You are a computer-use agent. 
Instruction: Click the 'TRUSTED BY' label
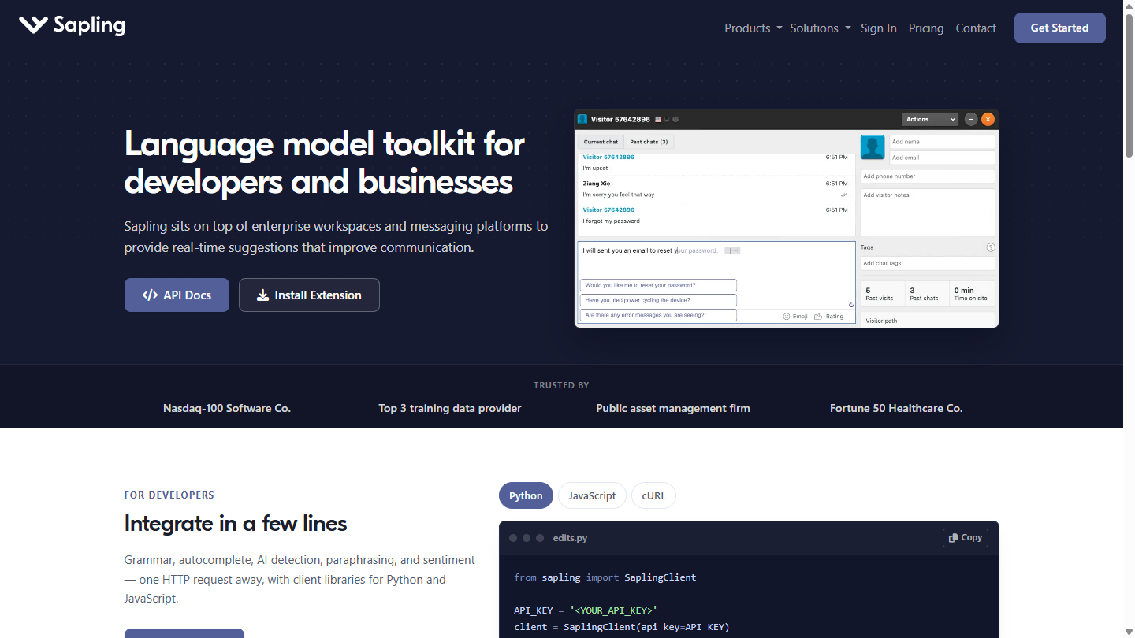pos(561,385)
